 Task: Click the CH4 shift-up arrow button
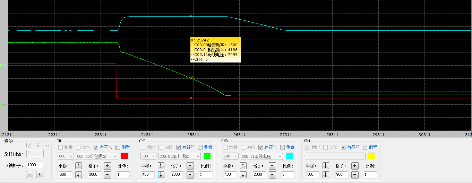[326, 166]
